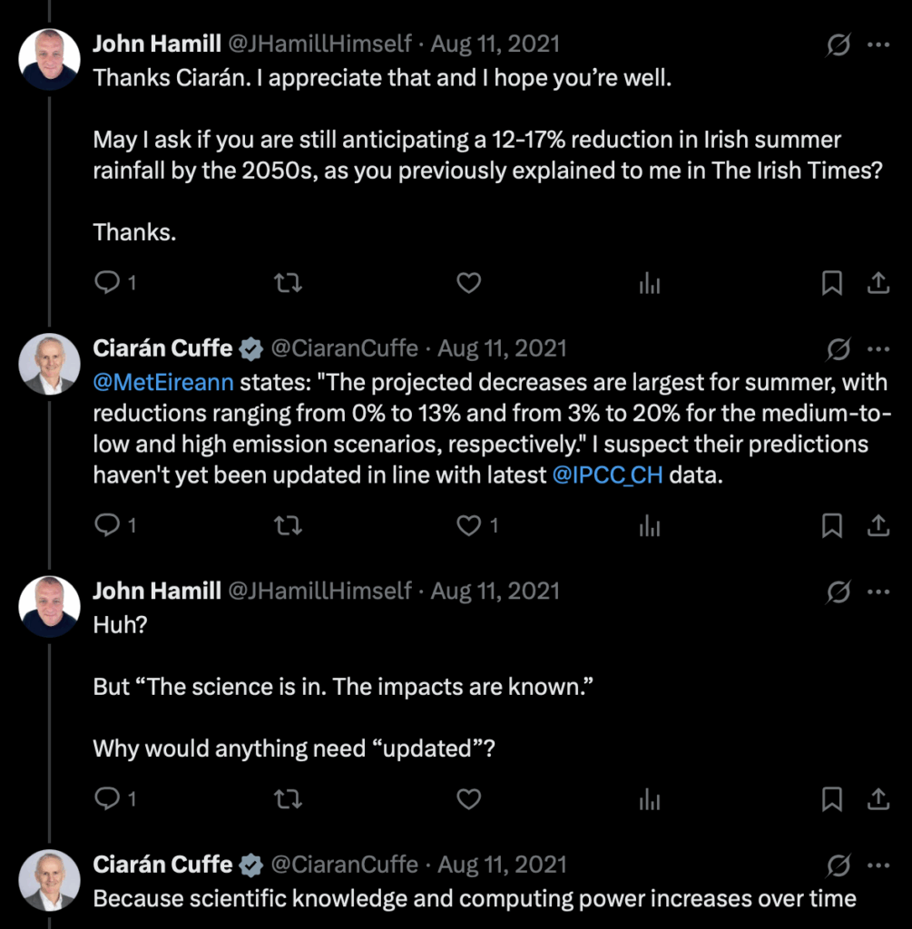This screenshot has width=912, height=929.
Task: Like Ciarán Cuffe's MetEireann tweet
Action: coord(468,525)
